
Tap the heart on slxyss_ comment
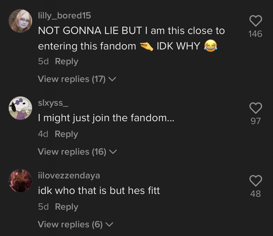(x=256, y=108)
